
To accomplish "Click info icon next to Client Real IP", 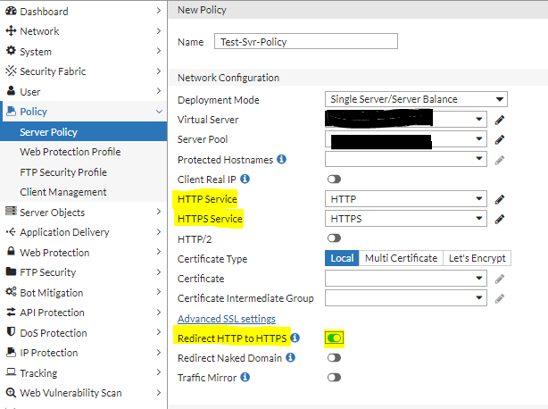I will (x=245, y=179).
